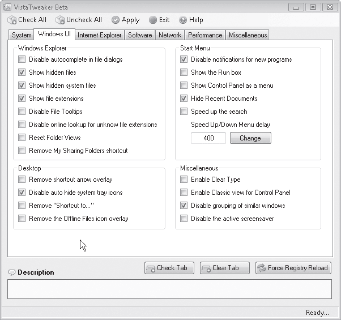Close the VistaTweaker Beta window
Screen dimensions: 341x320
point(330,7)
